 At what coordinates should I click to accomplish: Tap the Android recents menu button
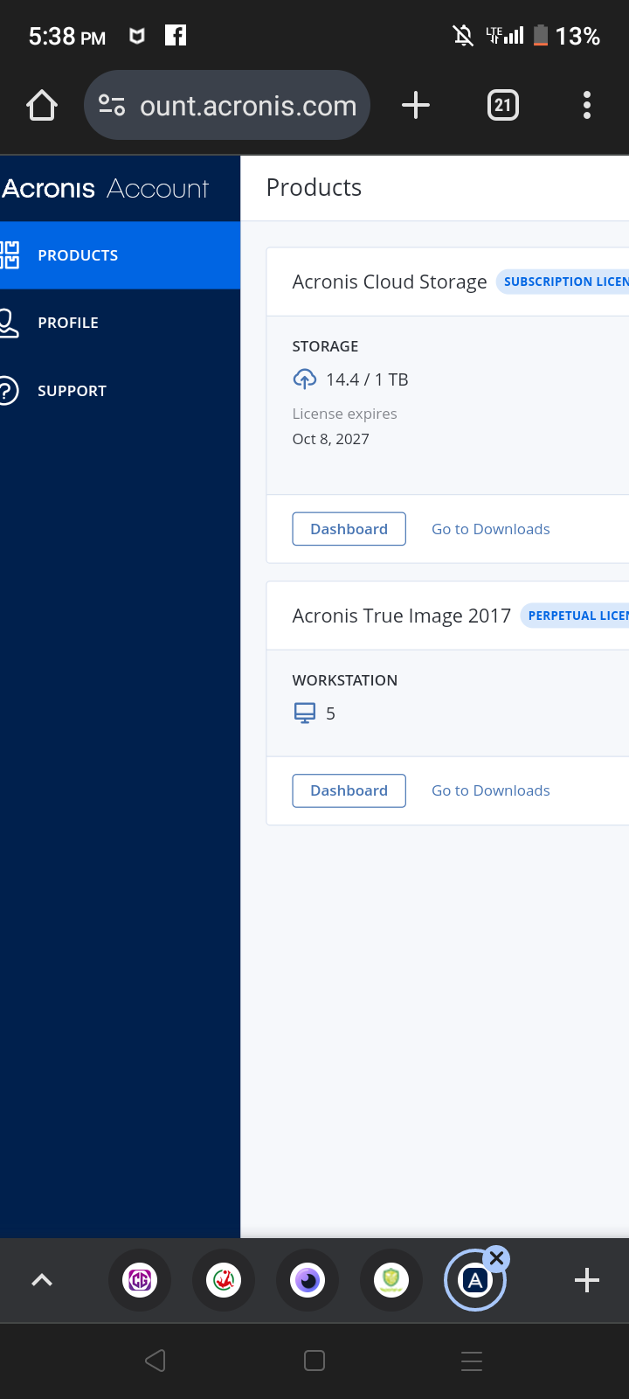click(x=472, y=1361)
